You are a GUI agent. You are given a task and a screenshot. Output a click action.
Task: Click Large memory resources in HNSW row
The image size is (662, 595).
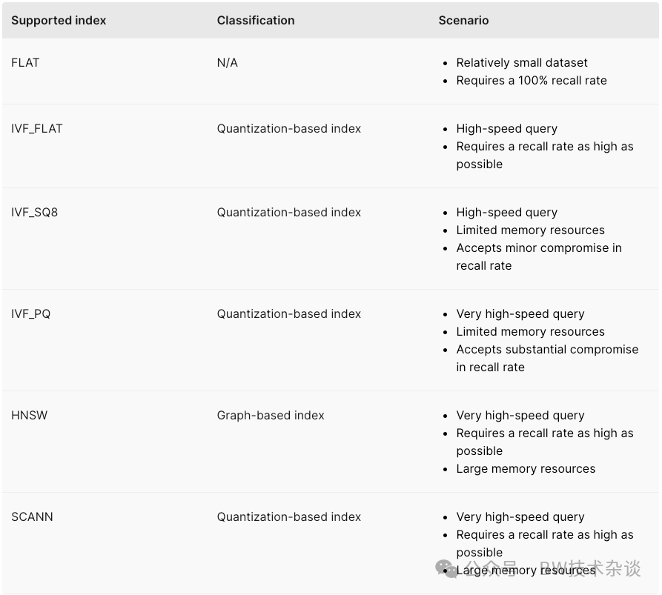(x=526, y=469)
